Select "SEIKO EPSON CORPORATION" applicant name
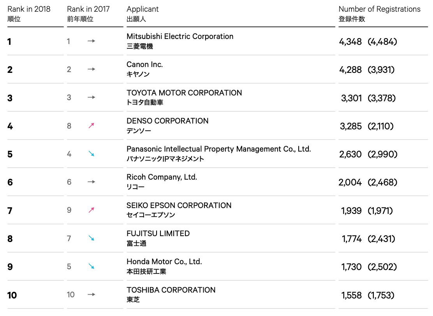 click(179, 205)
